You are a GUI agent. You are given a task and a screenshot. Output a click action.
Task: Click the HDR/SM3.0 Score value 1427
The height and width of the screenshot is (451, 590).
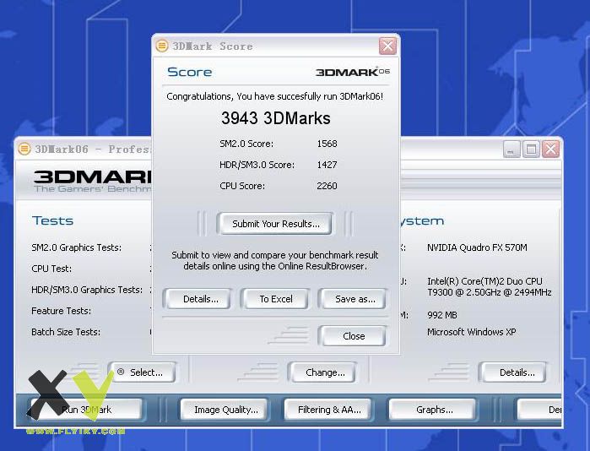point(327,165)
